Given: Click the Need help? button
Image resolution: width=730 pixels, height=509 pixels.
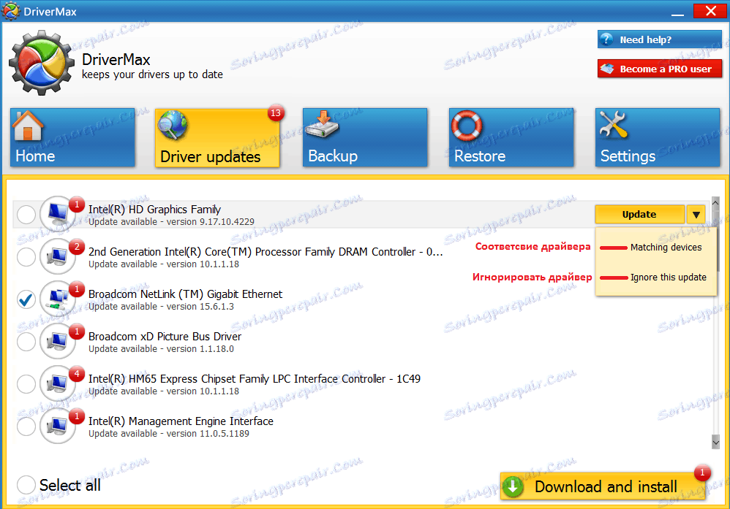Looking at the screenshot, I should coord(659,39).
